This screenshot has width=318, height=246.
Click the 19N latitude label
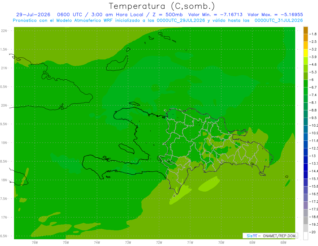tap(4, 143)
